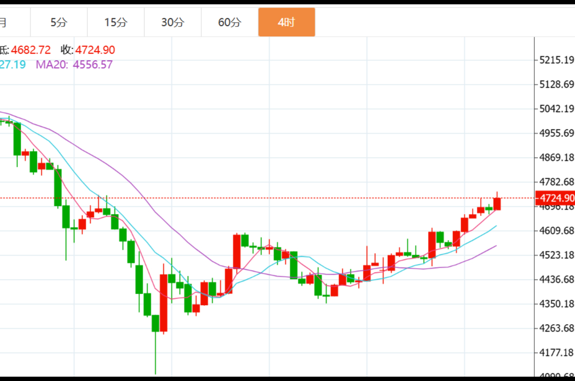Click the highlighted orange 4时 tab
575x381 pixels.
point(286,22)
